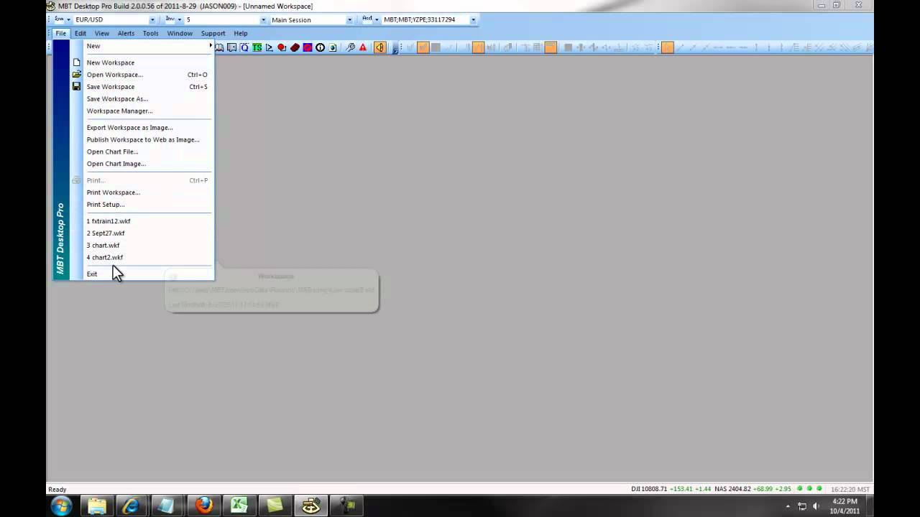The width and height of the screenshot is (920, 517).
Task: Choose New Workspace from File menu
Action: pyautogui.click(x=111, y=62)
